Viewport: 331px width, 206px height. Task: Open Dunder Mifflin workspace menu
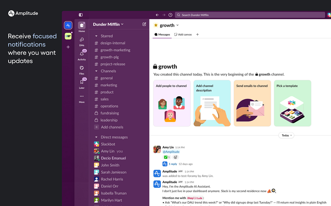click(x=108, y=24)
